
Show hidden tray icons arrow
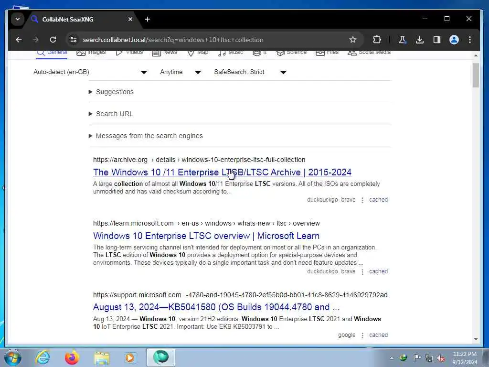392,358
